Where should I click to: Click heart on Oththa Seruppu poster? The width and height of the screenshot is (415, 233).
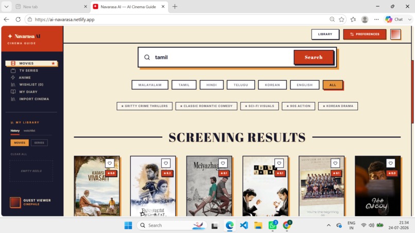point(391,163)
